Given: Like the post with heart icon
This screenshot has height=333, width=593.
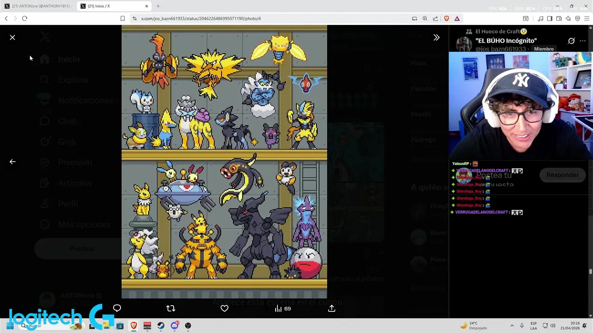Looking at the screenshot, I should 224,308.
